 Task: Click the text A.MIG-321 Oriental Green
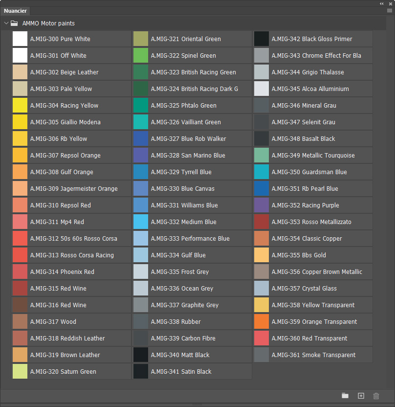pyautogui.click(x=186, y=39)
